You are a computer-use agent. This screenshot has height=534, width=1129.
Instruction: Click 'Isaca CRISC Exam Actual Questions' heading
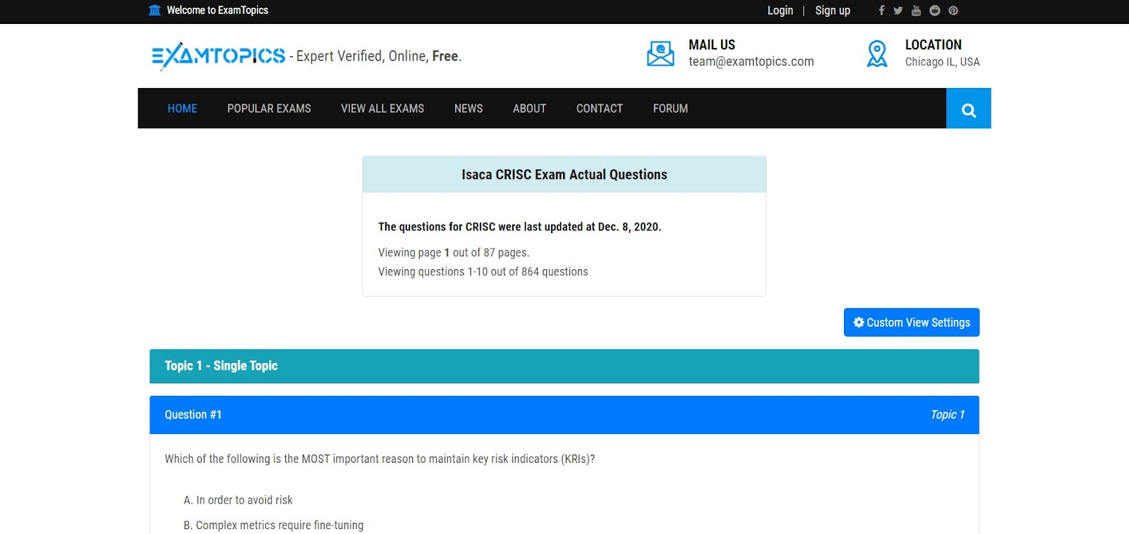(564, 175)
